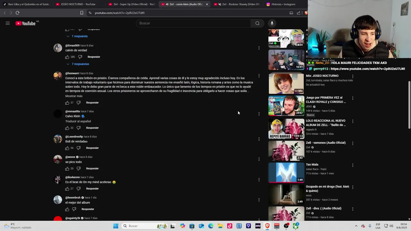The height and width of the screenshot is (231, 411).
Task: Switch to 'Beni Lilka y el Quilombo' TikTok tab
Action: (26, 4)
